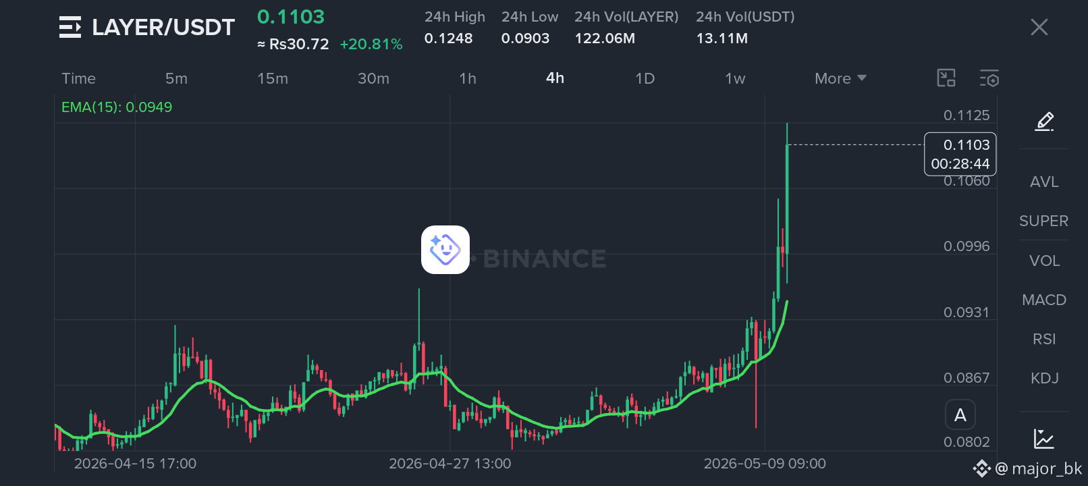Switch to the Time line view

[79, 78]
